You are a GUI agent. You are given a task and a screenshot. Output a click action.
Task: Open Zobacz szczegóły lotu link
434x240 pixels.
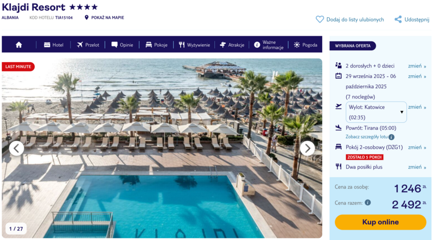click(x=367, y=137)
